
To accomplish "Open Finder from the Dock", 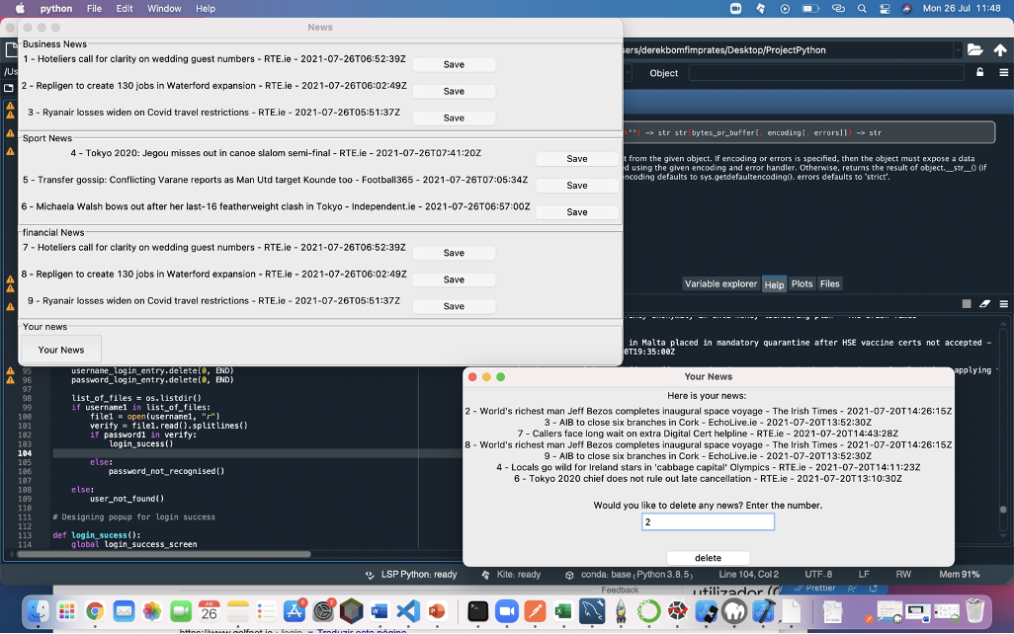I will (x=38, y=611).
